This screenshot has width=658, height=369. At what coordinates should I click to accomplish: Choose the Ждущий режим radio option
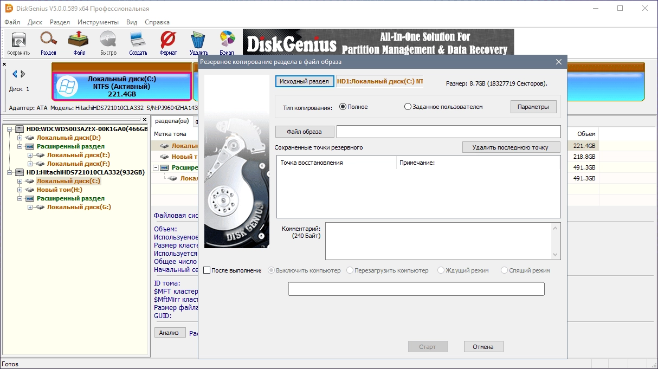coord(441,270)
